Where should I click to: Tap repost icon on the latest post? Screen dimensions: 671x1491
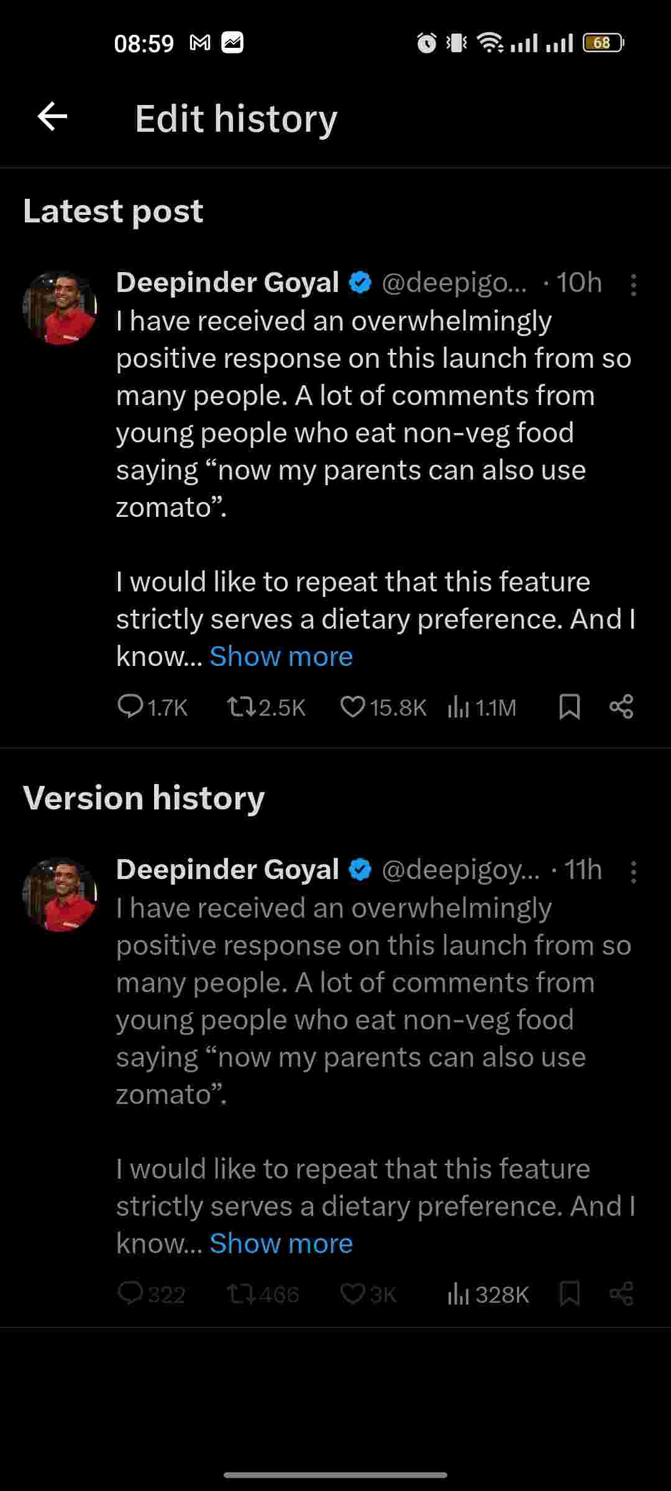point(241,707)
